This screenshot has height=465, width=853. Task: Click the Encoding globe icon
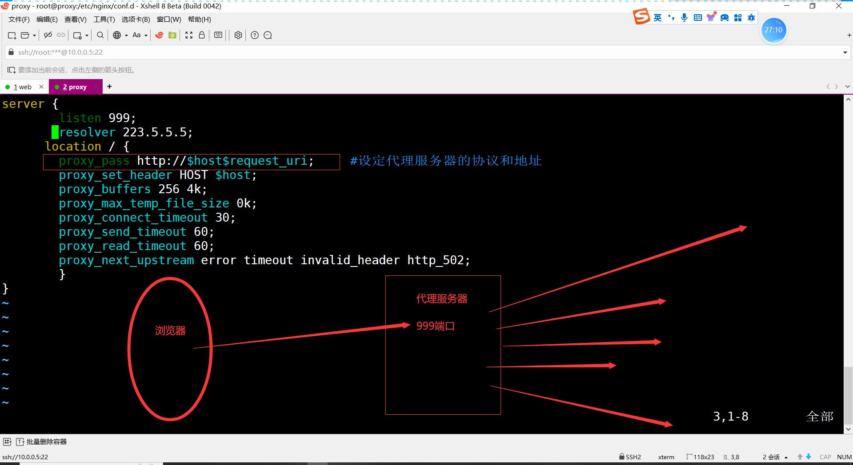click(117, 35)
